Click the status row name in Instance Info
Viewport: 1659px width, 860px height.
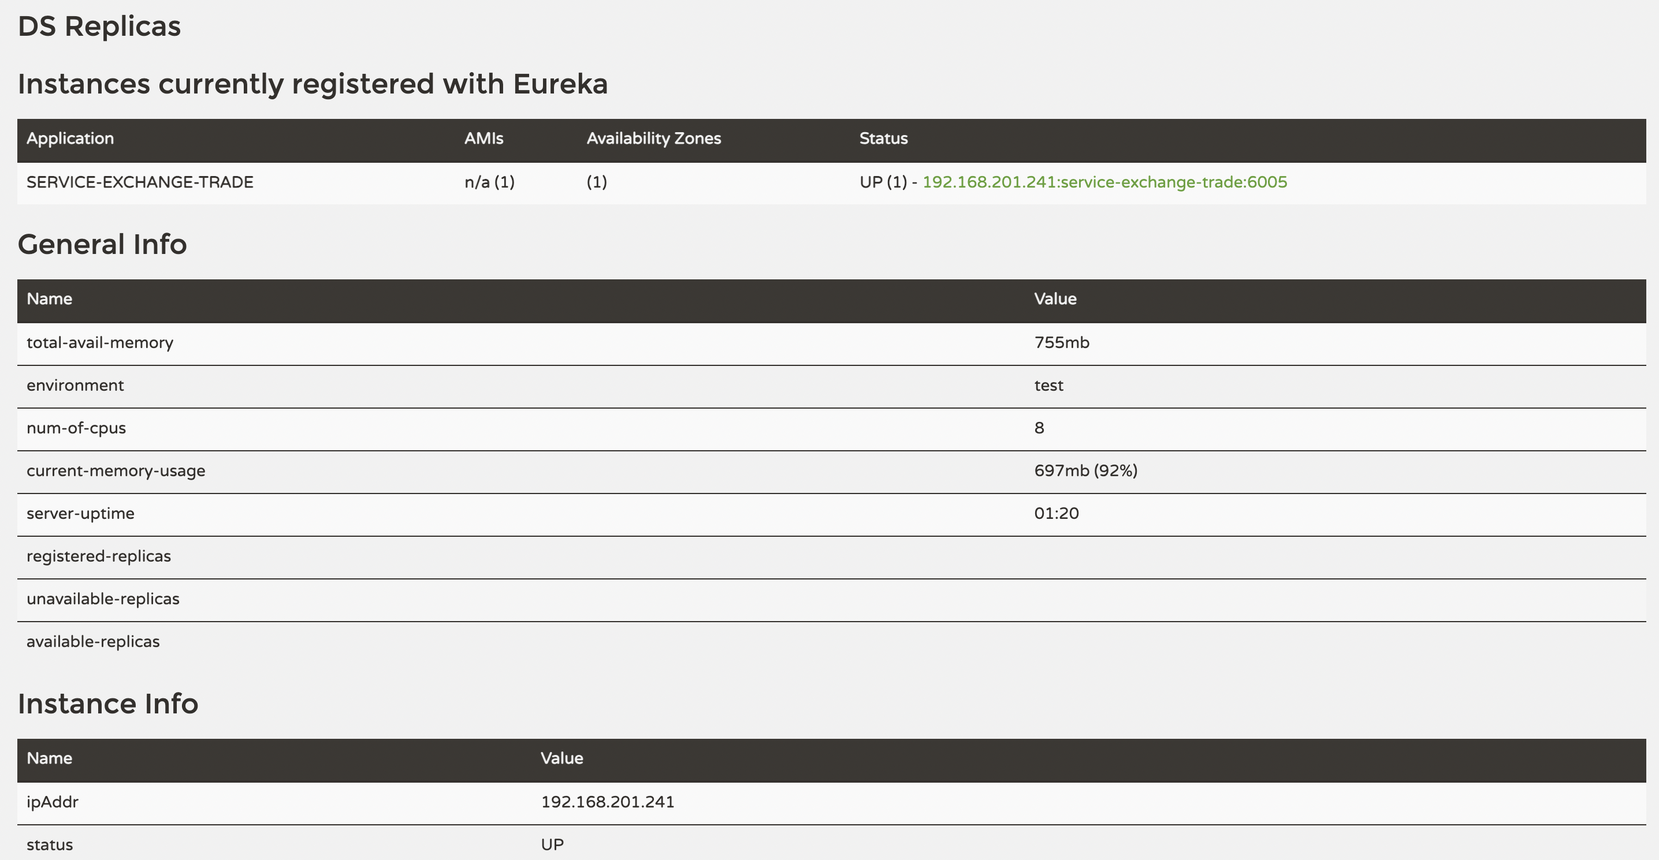point(50,844)
